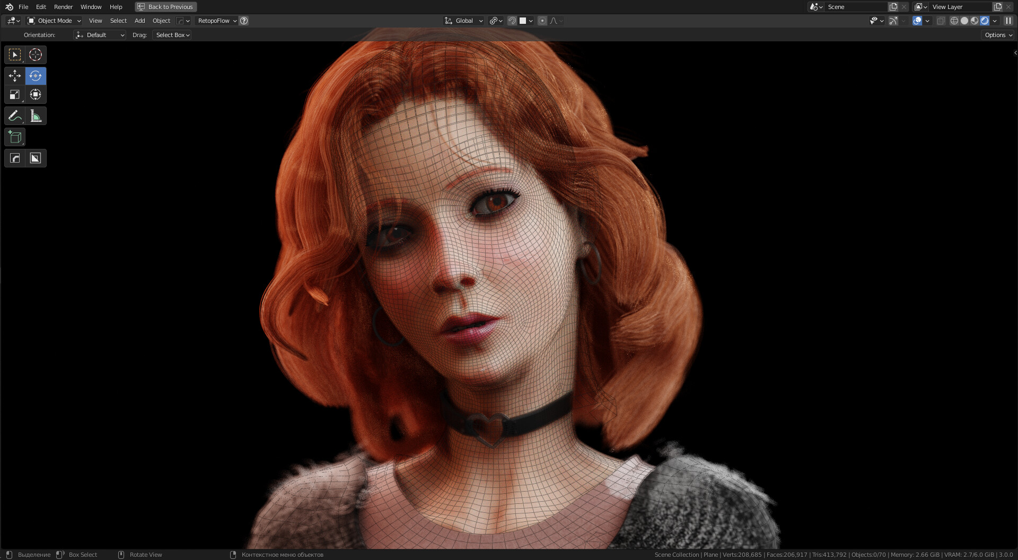Viewport: 1018px width, 560px height.
Task: Select the Scale tool
Action: click(x=14, y=94)
